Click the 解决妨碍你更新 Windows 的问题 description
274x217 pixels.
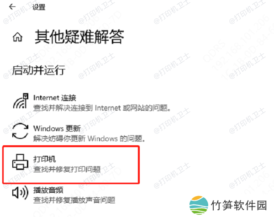(x=89, y=138)
